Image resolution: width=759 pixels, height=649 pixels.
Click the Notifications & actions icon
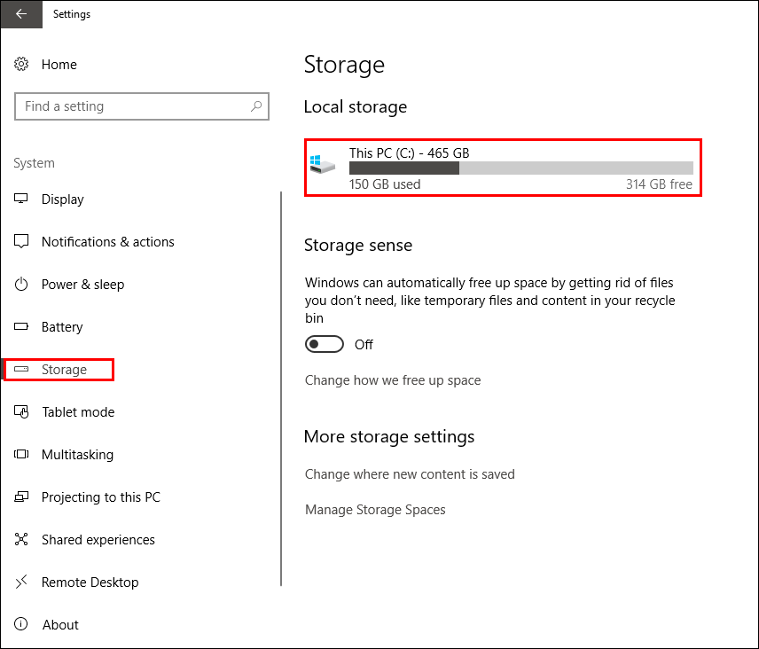tap(21, 241)
